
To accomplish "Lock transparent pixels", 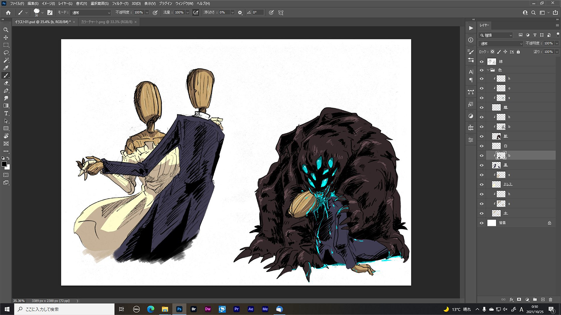I will coord(492,52).
